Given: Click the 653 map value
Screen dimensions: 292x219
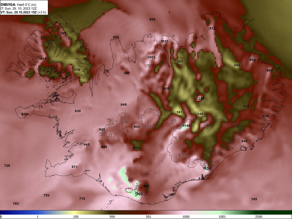Looking at the screenshot, I should (116, 37).
